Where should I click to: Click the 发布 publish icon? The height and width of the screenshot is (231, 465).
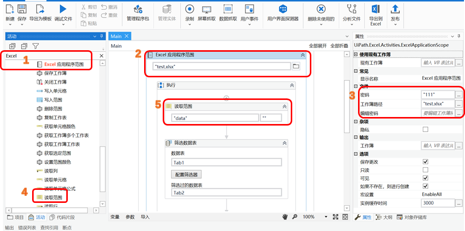395,9
